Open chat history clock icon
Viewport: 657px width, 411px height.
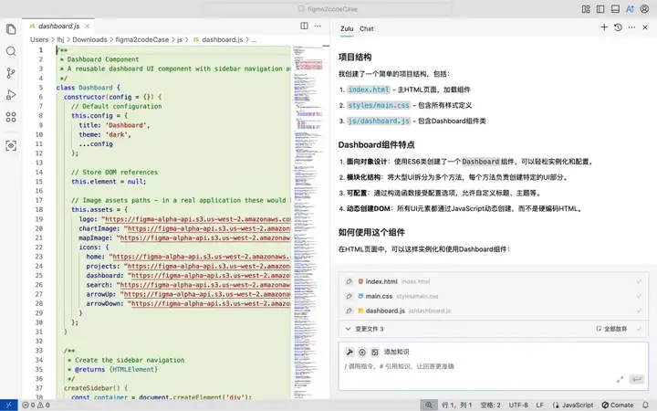pyautogui.click(x=619, y=28)
